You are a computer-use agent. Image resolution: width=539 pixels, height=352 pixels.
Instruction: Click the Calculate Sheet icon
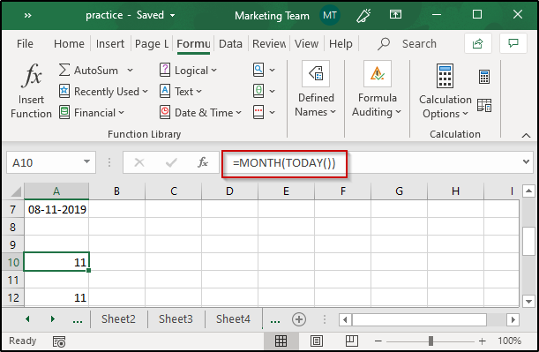pyautogui.click(x=484, y=105)
